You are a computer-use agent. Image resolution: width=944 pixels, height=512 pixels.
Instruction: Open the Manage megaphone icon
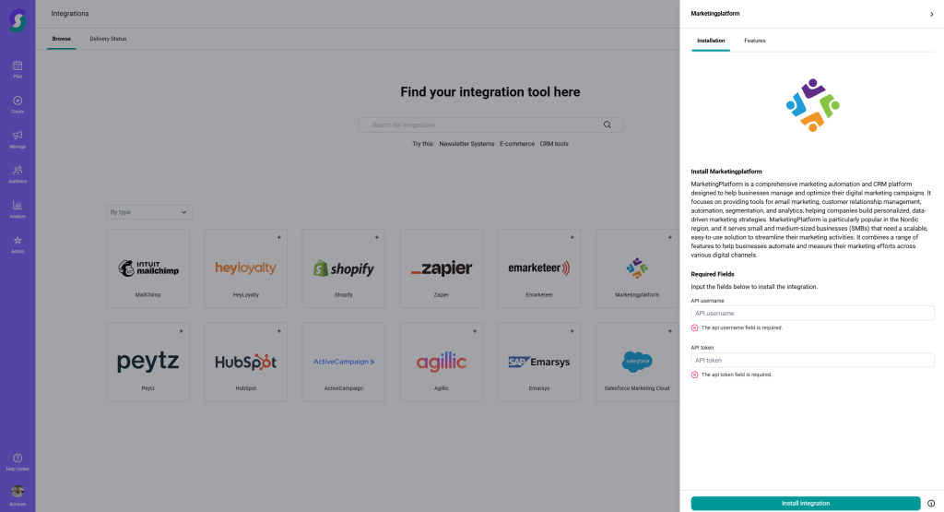[18, 136]
